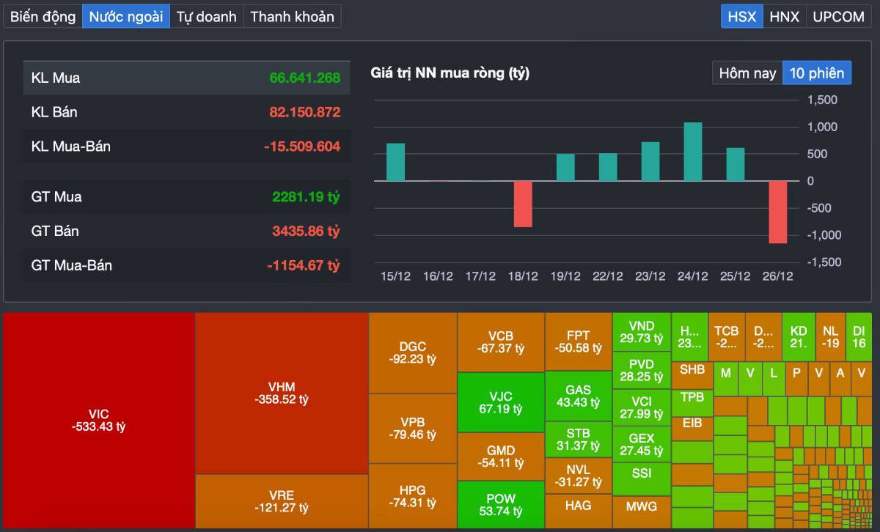Select the KD treemap tile
Viewport: 880px width, 532px height.
798,336
